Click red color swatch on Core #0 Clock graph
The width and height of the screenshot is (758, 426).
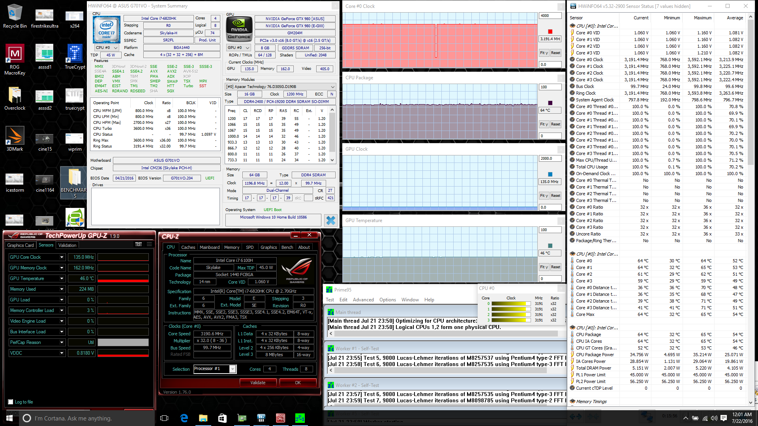tap(550, 32)
